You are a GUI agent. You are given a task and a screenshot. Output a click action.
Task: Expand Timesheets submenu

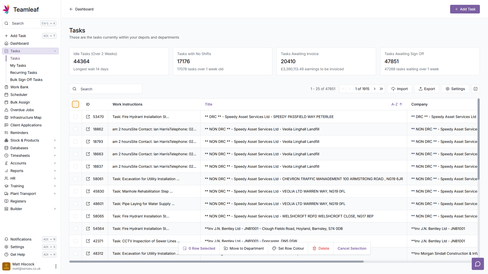[x=55, y=156]
